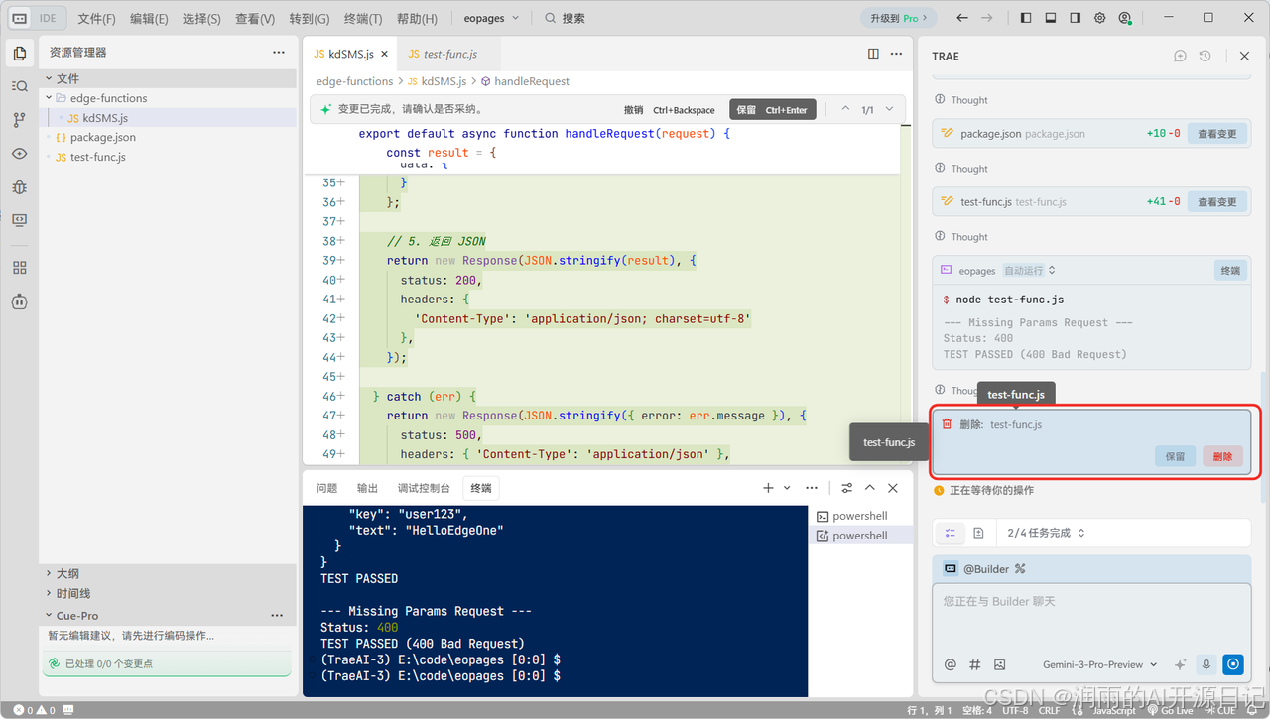This screenshot has height=719, width=1270.
Task: Select package.json in file tree
Action: [103, 137]
